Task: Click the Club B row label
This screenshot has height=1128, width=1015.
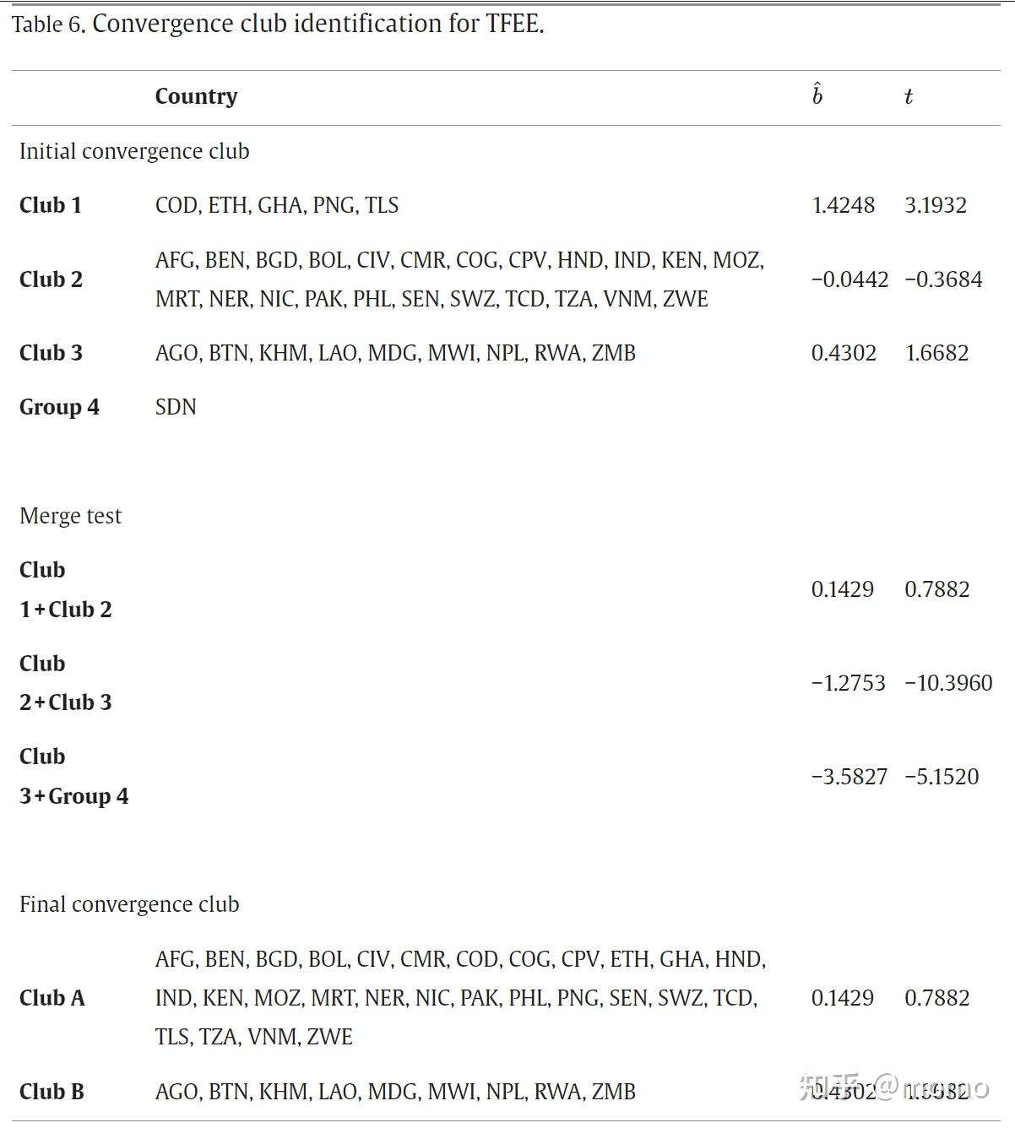Action: coord(52,1092)
